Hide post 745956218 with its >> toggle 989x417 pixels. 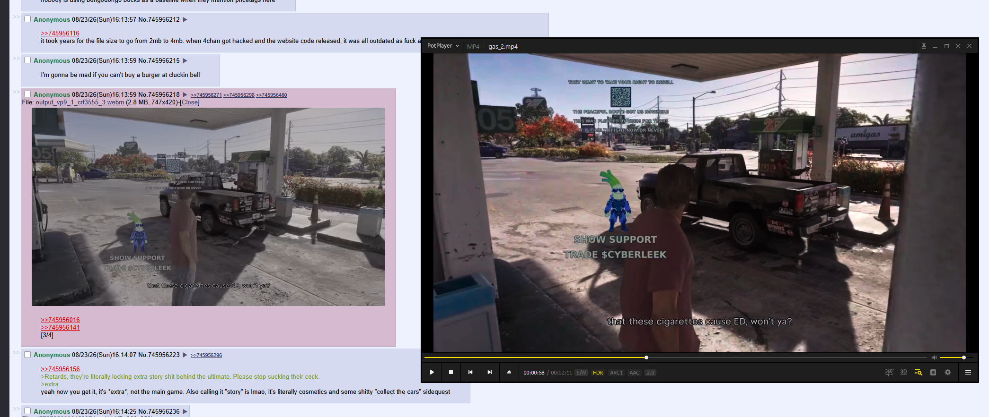coord(16,92)
